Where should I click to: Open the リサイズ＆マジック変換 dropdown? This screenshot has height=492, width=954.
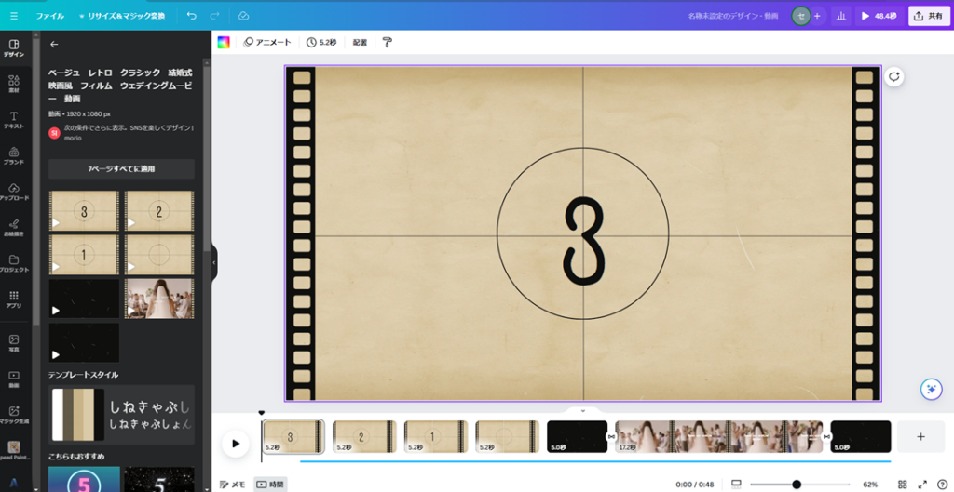point(121,16)
